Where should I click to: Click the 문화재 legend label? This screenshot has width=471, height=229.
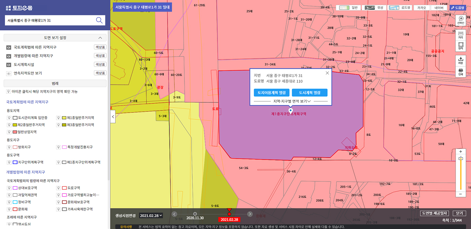23,209
